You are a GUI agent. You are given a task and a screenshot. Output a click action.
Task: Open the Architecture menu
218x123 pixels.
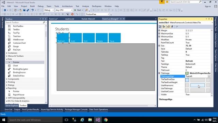tap(67, 6)
